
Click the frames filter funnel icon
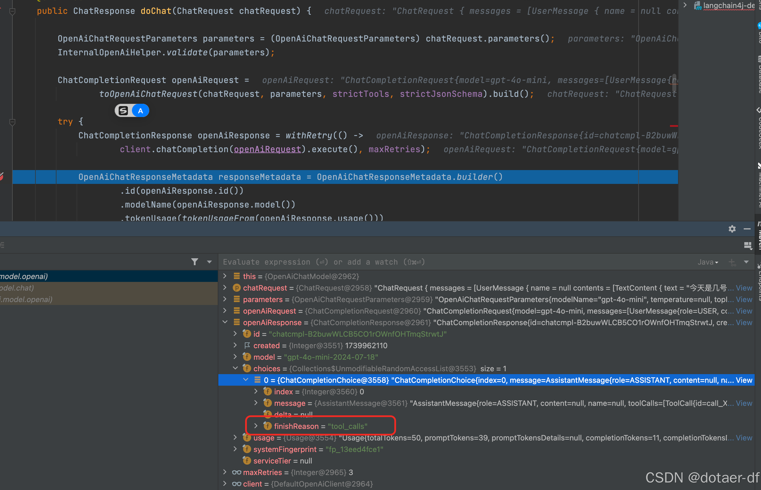tap(194, 262)
